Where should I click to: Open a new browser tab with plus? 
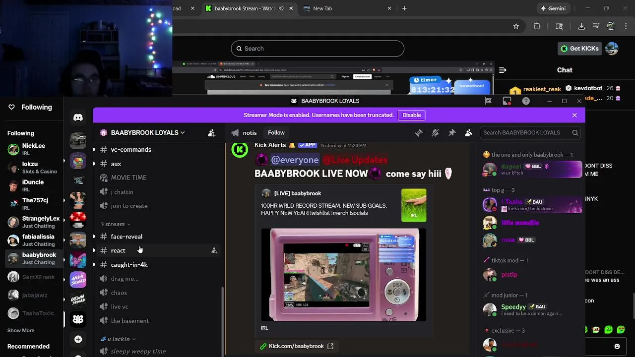[404, 8]
